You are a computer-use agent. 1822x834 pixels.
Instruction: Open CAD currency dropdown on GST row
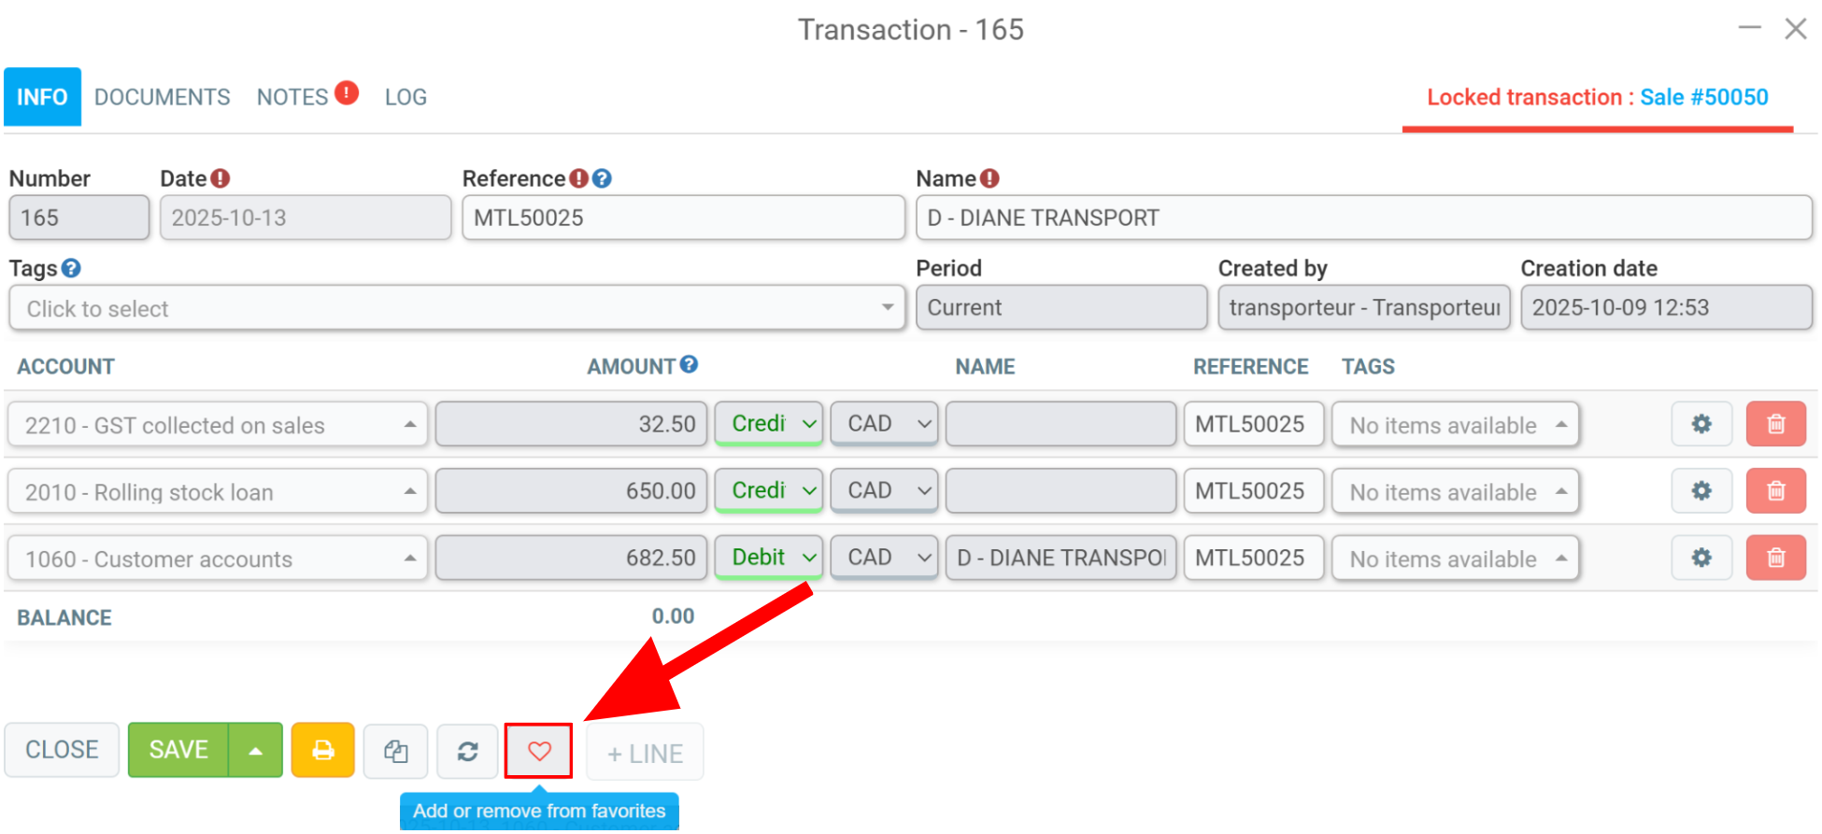[x=884, y=424]
